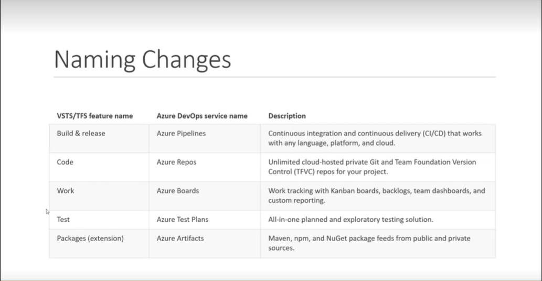
Task: Select the "Packages (extension)" cell
Action: (90, 238)
